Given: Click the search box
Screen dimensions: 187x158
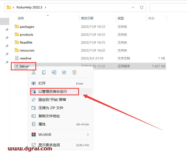Looking at the screenshot, I should coord(168,8).
